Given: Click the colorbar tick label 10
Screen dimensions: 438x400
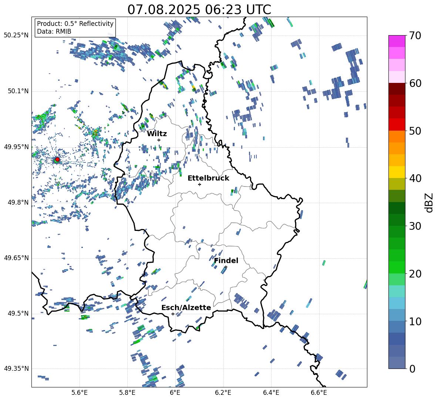Looking at the screenshot, I should pyautogui.click(x=415, y=321).
